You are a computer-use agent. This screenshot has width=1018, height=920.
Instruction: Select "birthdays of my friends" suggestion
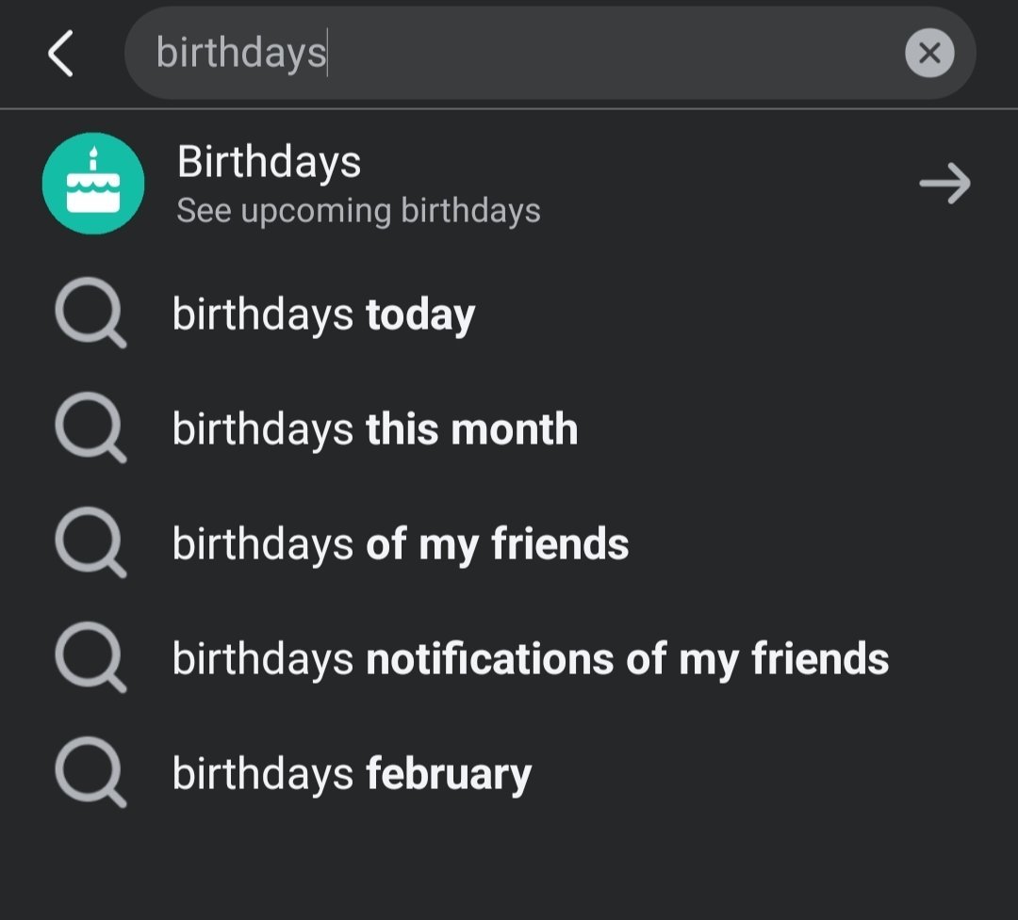(400, 545)
